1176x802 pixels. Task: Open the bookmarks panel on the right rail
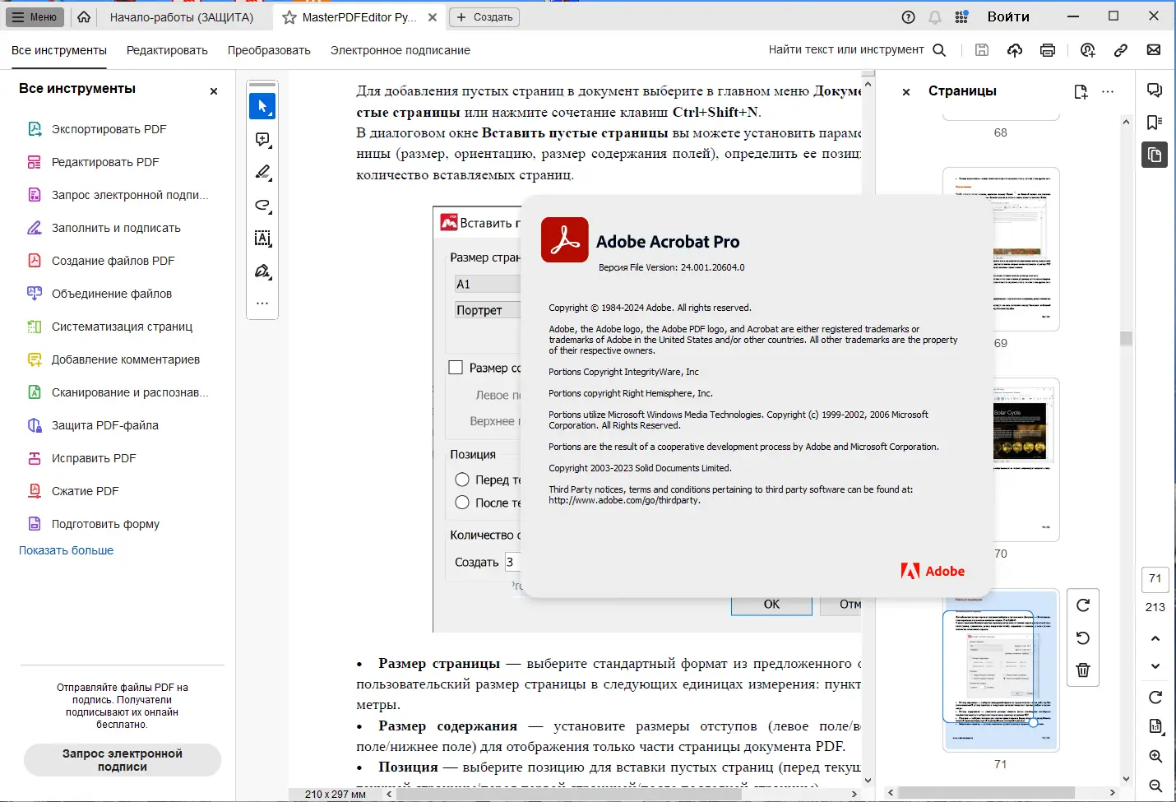[1155, 122]
